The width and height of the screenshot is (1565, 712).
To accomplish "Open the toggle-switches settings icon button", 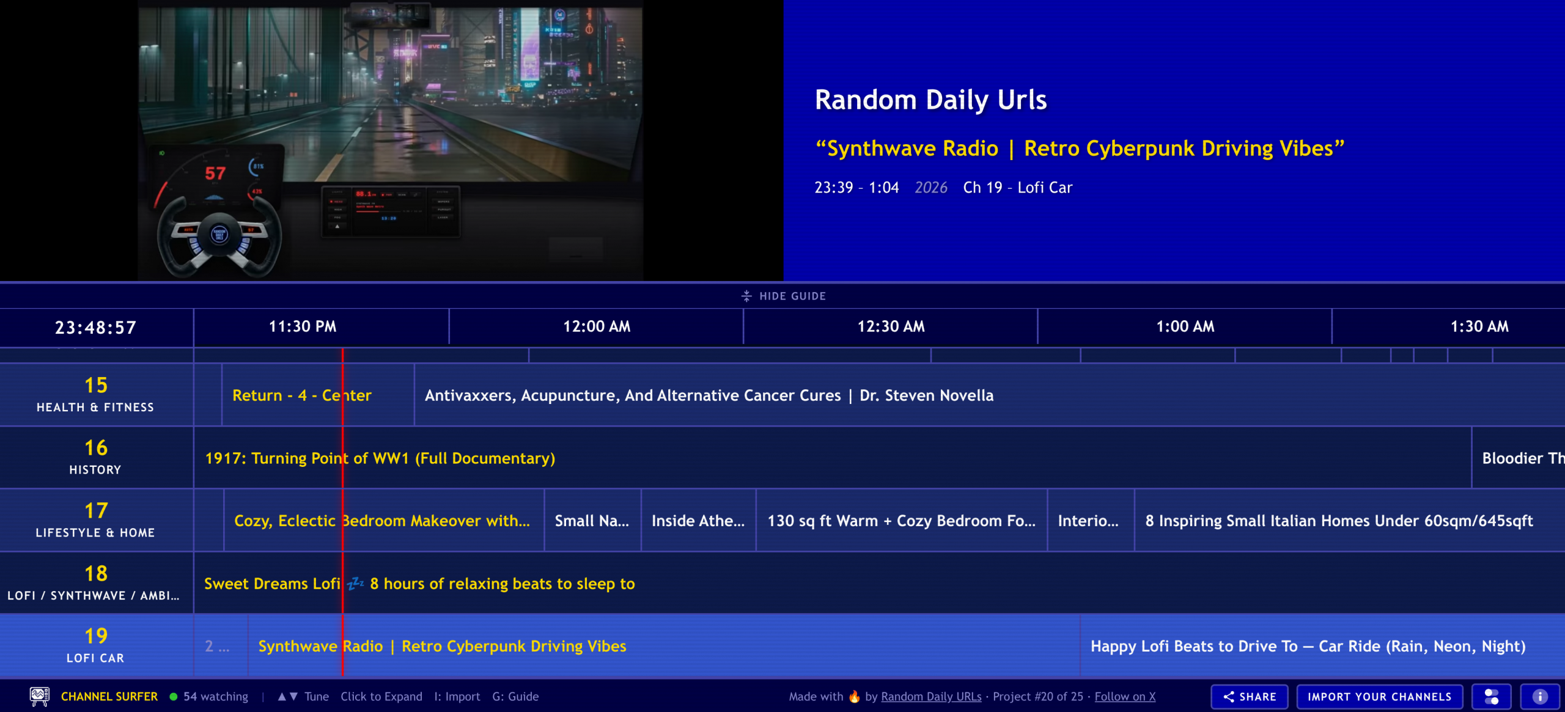I will [1492, 696].
